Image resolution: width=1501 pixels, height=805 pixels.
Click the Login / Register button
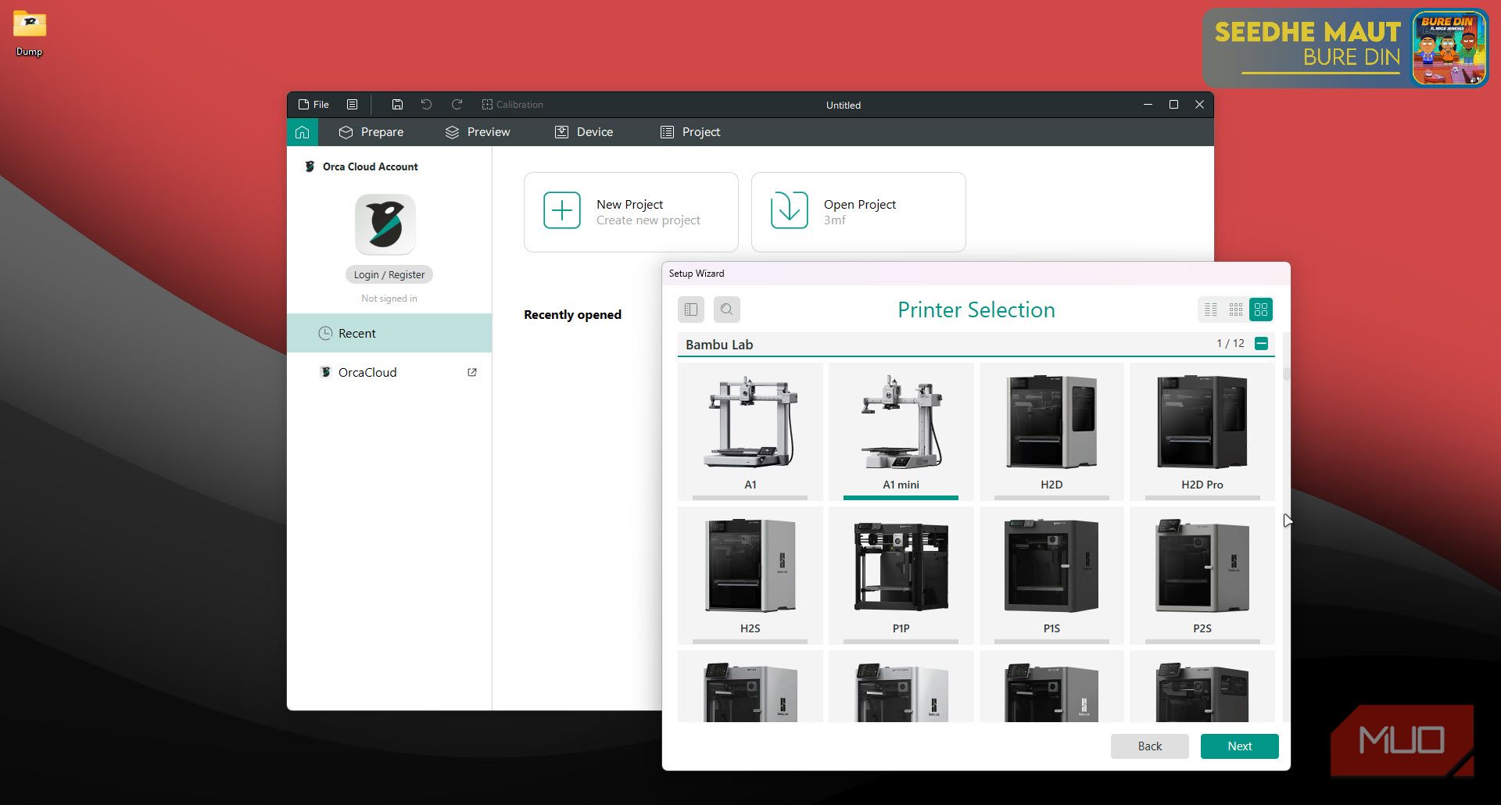(389, 274)
